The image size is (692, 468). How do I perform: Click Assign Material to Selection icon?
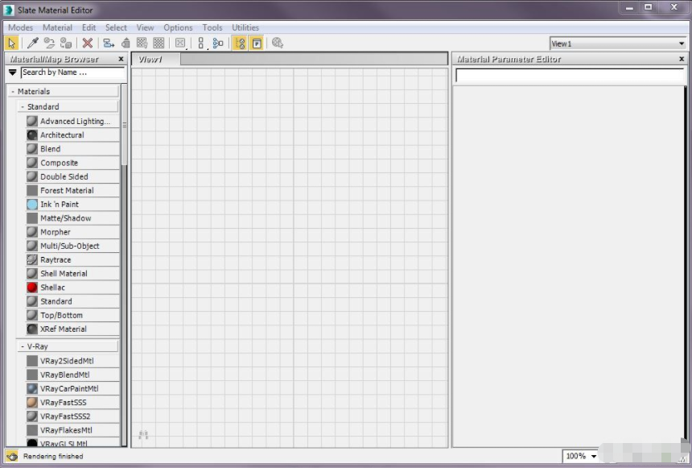click(66, 43)
